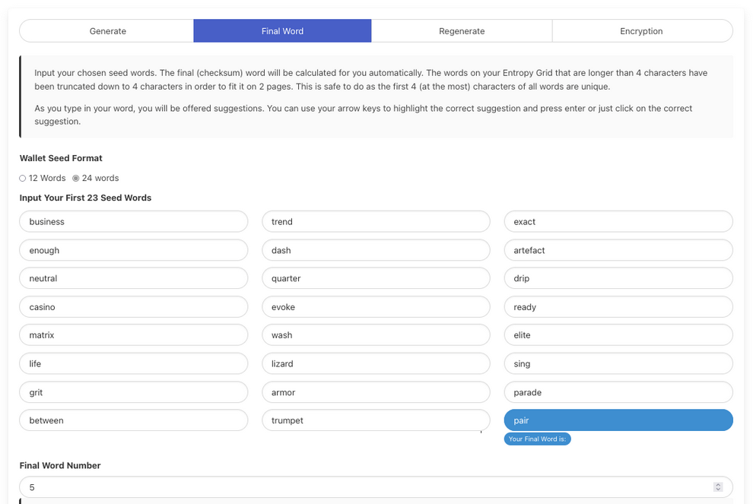Click the up arrow on Final Word Number
Image resolution: width=753 pixels, height=504 pixels.
(x=718, y=484)
